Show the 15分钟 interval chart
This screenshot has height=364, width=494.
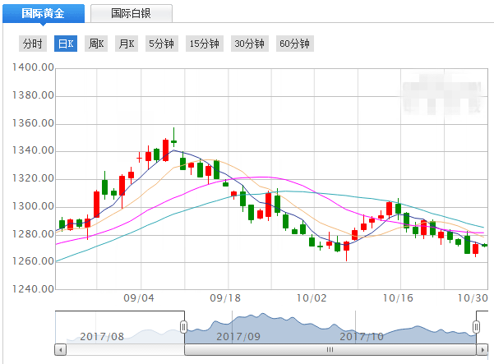(x=204, y=44)
